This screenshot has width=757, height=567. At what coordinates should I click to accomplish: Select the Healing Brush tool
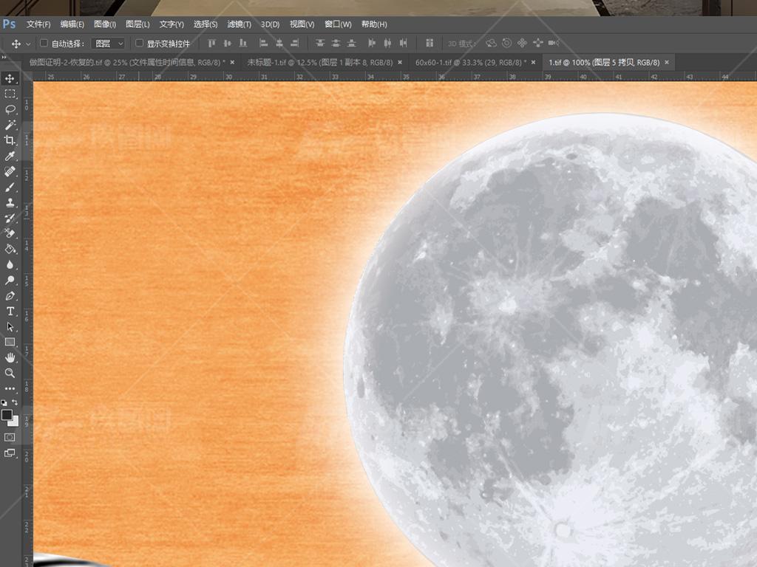[10, 171]
